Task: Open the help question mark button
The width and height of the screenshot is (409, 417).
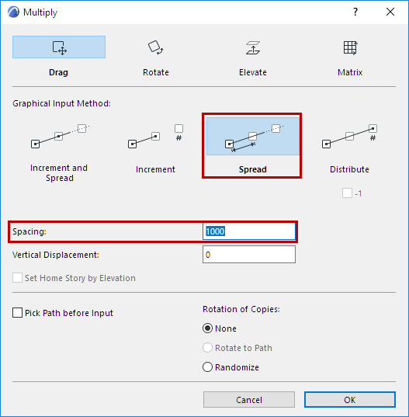Action: 355,12
